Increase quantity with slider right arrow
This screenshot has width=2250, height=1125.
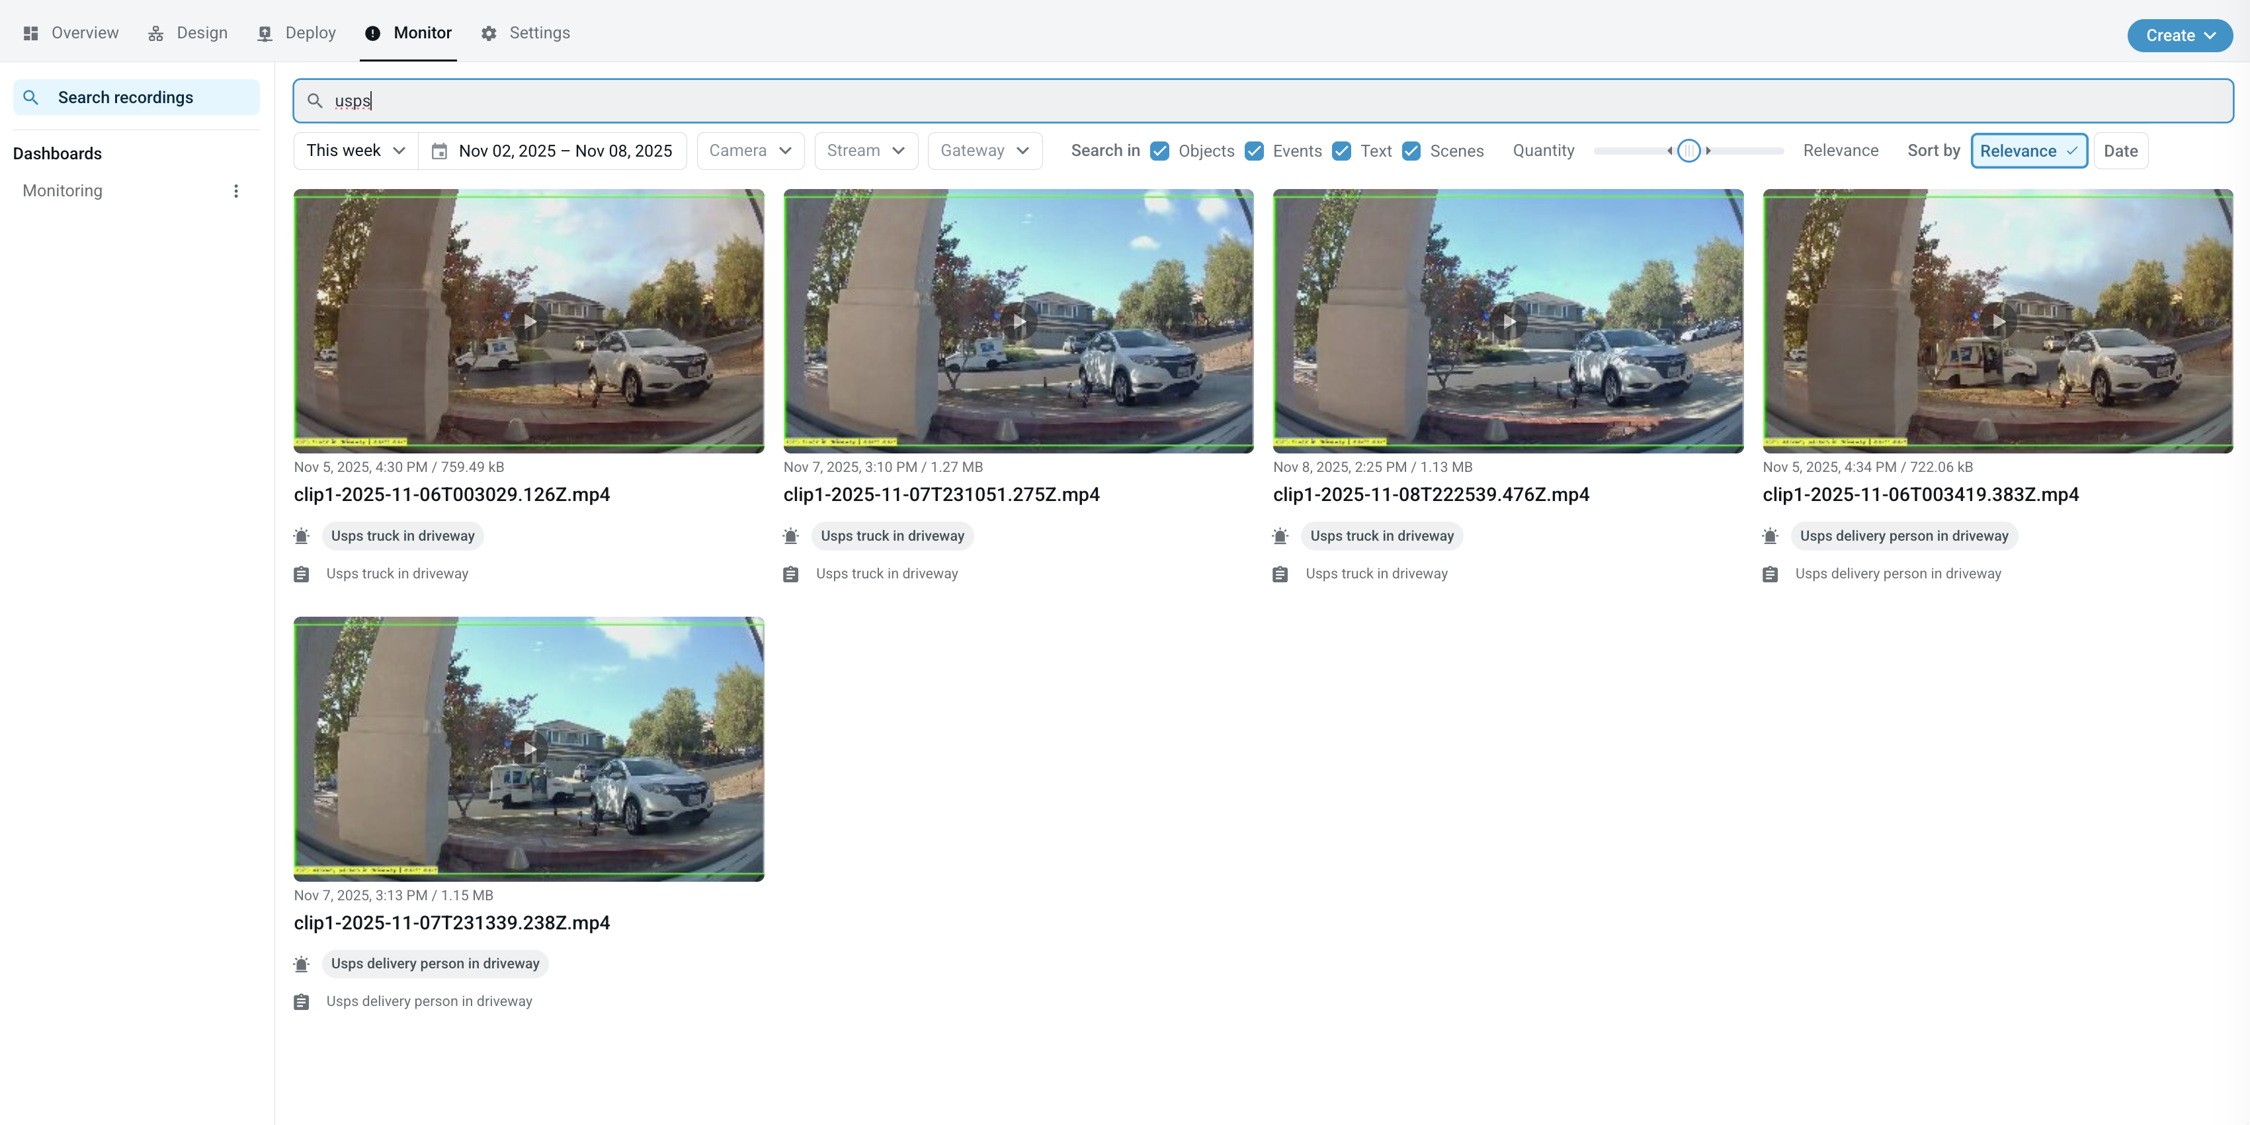point(1708,151)
